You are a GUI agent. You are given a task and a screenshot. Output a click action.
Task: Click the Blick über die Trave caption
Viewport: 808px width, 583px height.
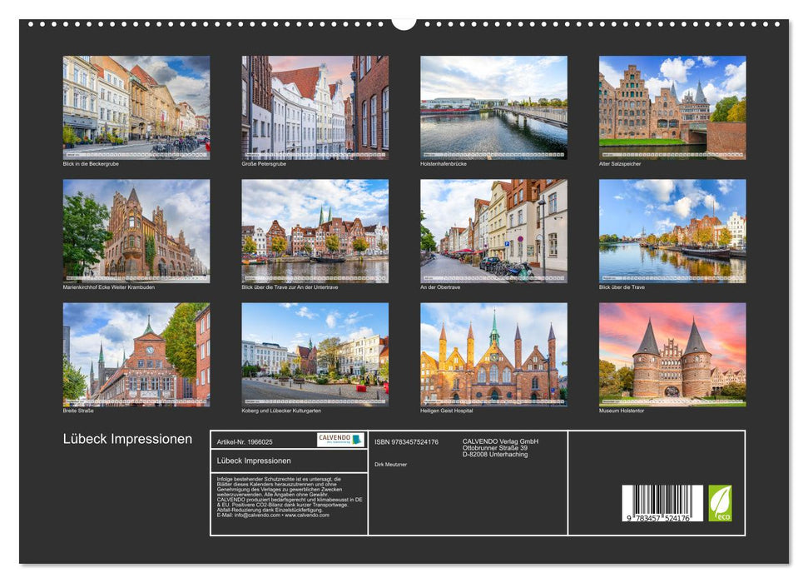coord(622,287)
